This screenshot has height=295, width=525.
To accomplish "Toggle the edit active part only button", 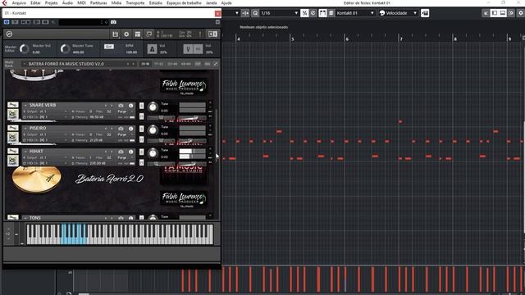I will click(x=331, y=13).
